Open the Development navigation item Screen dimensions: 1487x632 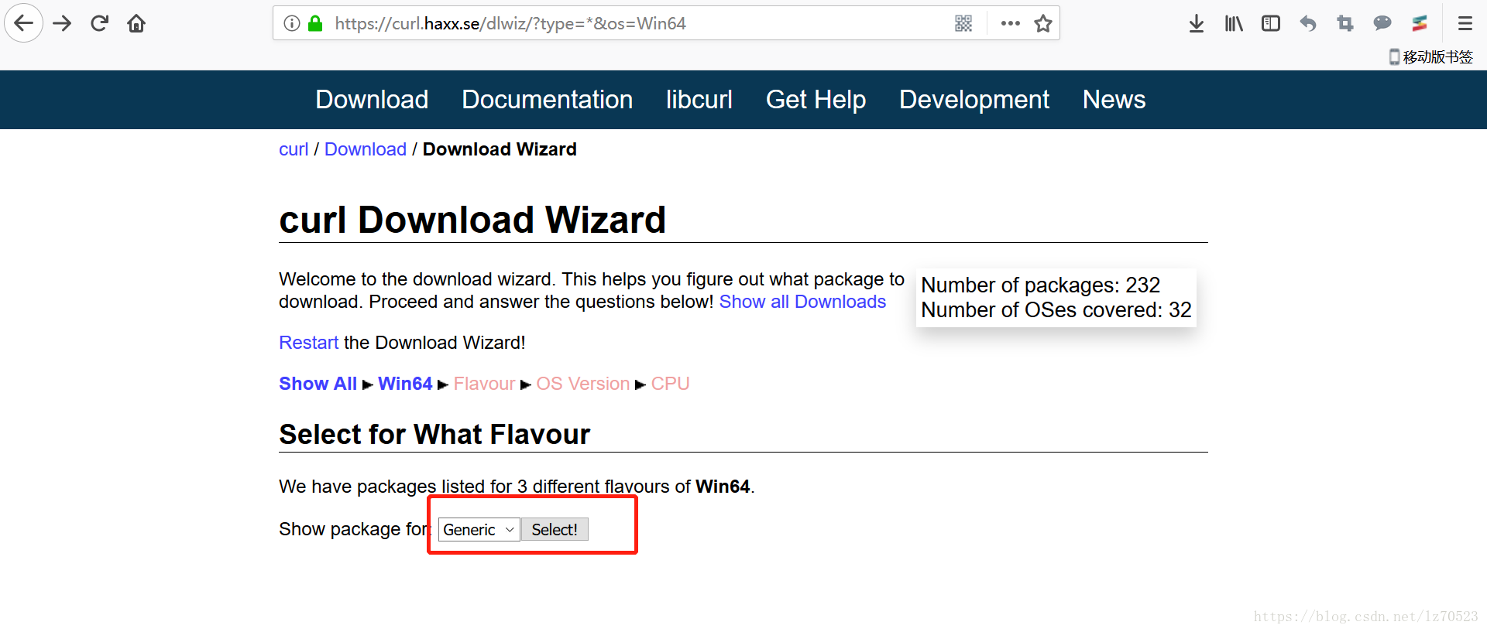click(x=974, y=100)
